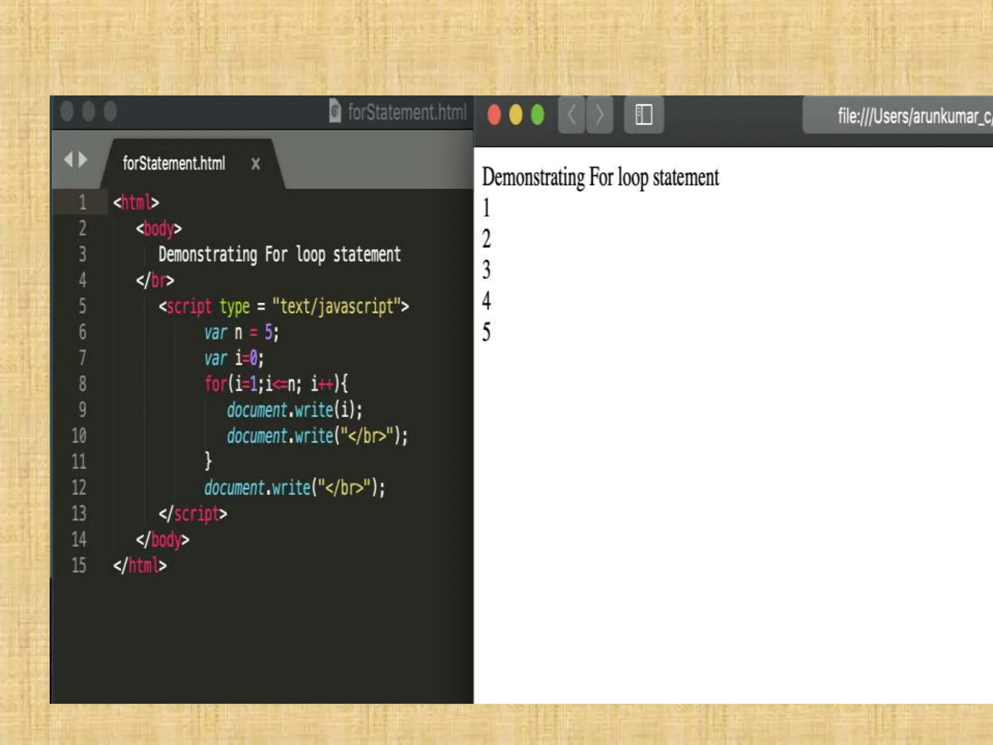Click the Safari forward navigation button
993x745 pixels.
click(x=600, y=115)
